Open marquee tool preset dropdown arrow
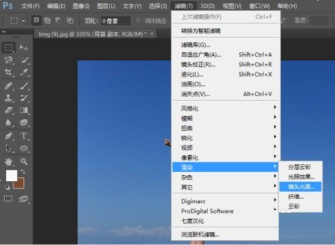Viewport: 335px width, 245px height. pos(23,21)
